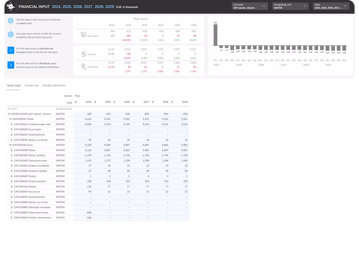Image resolution: width=359 pixels, height=266 pixels.
Task: Click the Income label in summary
Action: tap(92, 54)
